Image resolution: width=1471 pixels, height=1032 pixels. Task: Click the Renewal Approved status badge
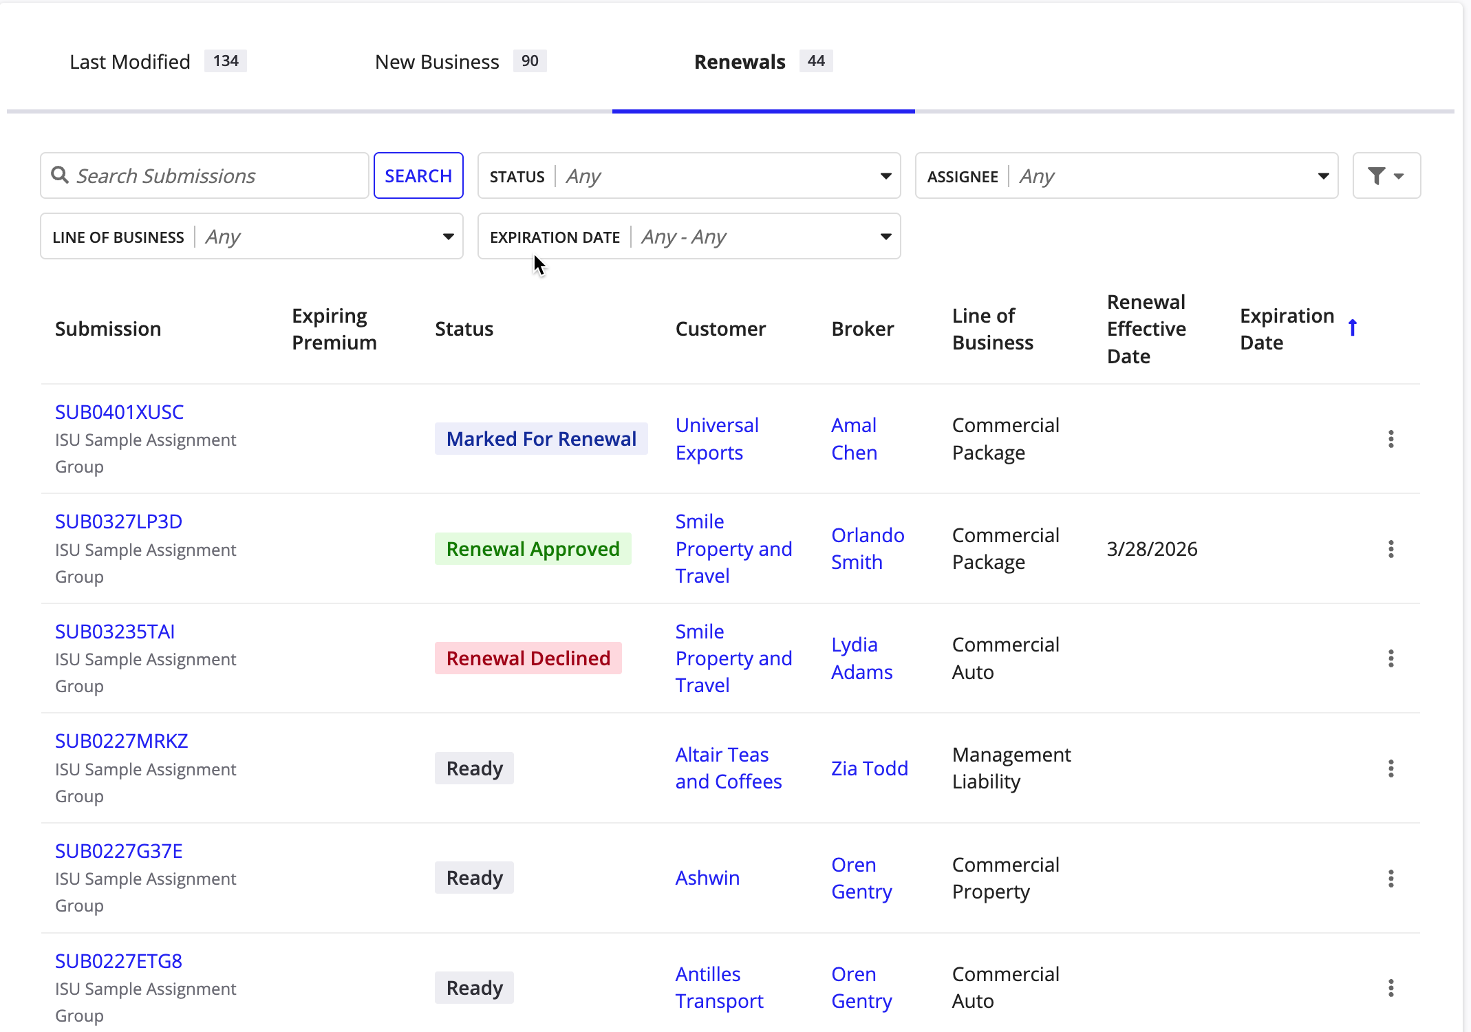(533, 549)
